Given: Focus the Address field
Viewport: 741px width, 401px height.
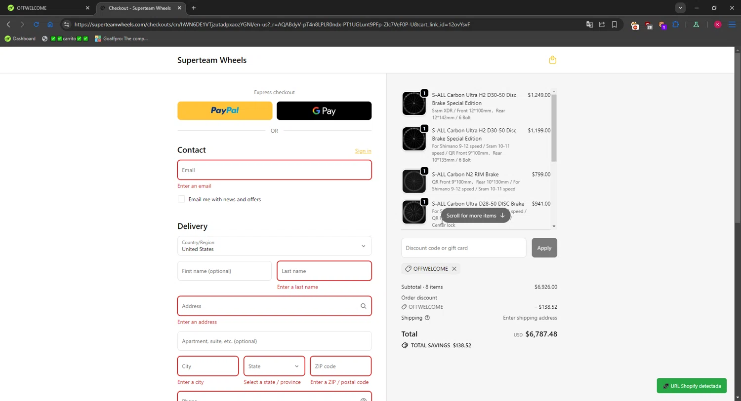Looking at the screenshot, I should pos(274,306).
